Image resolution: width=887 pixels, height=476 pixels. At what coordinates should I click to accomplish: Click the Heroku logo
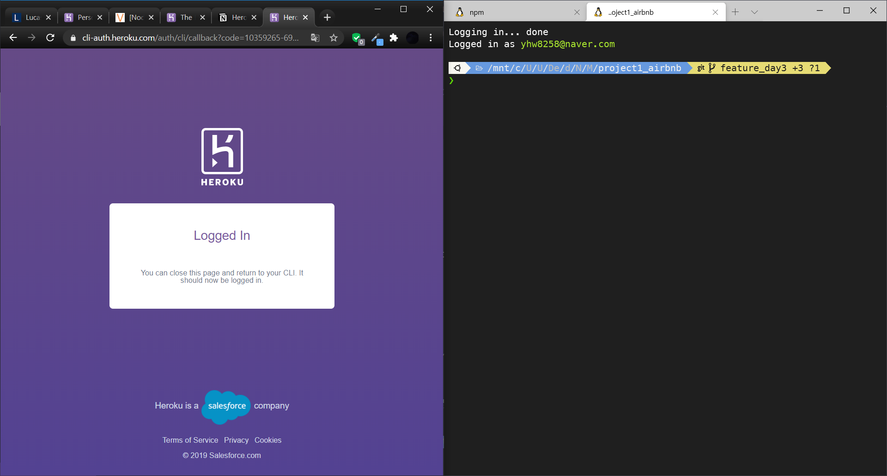pos(222,157)
